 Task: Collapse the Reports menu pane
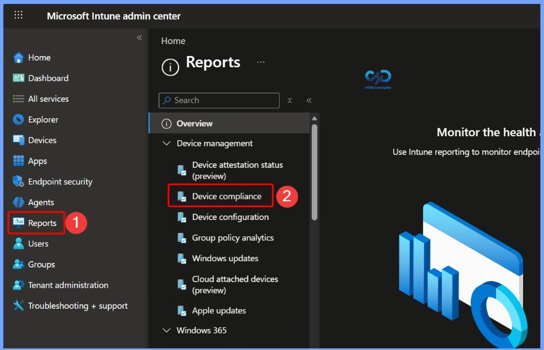pos(309,101)
